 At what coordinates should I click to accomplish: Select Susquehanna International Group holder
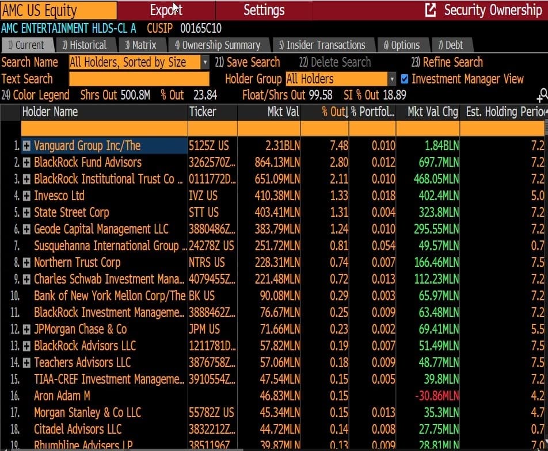pyautogui.click(x=111, y=246)
